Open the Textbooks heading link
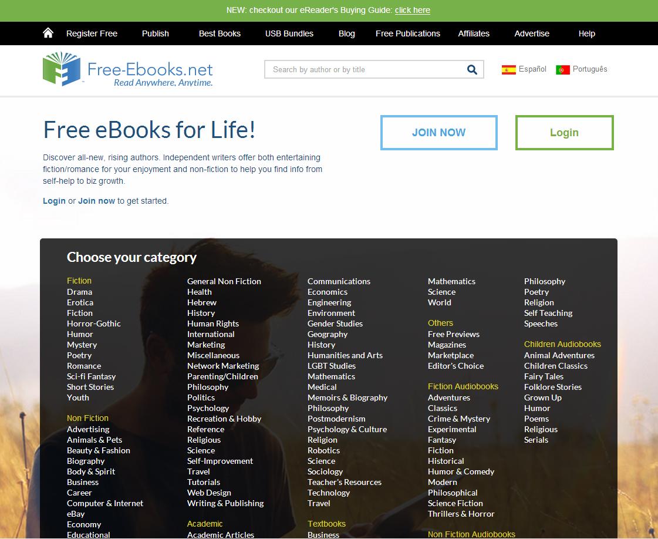The height and width of the screenshot is (539, 658). pos(326,524)
